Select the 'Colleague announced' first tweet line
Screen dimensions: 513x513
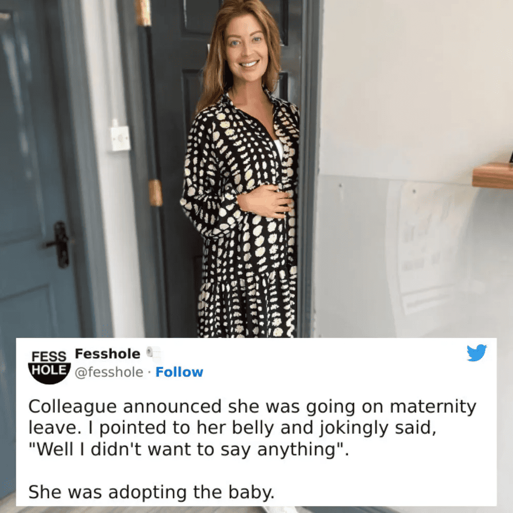click(x=252, y=407)
